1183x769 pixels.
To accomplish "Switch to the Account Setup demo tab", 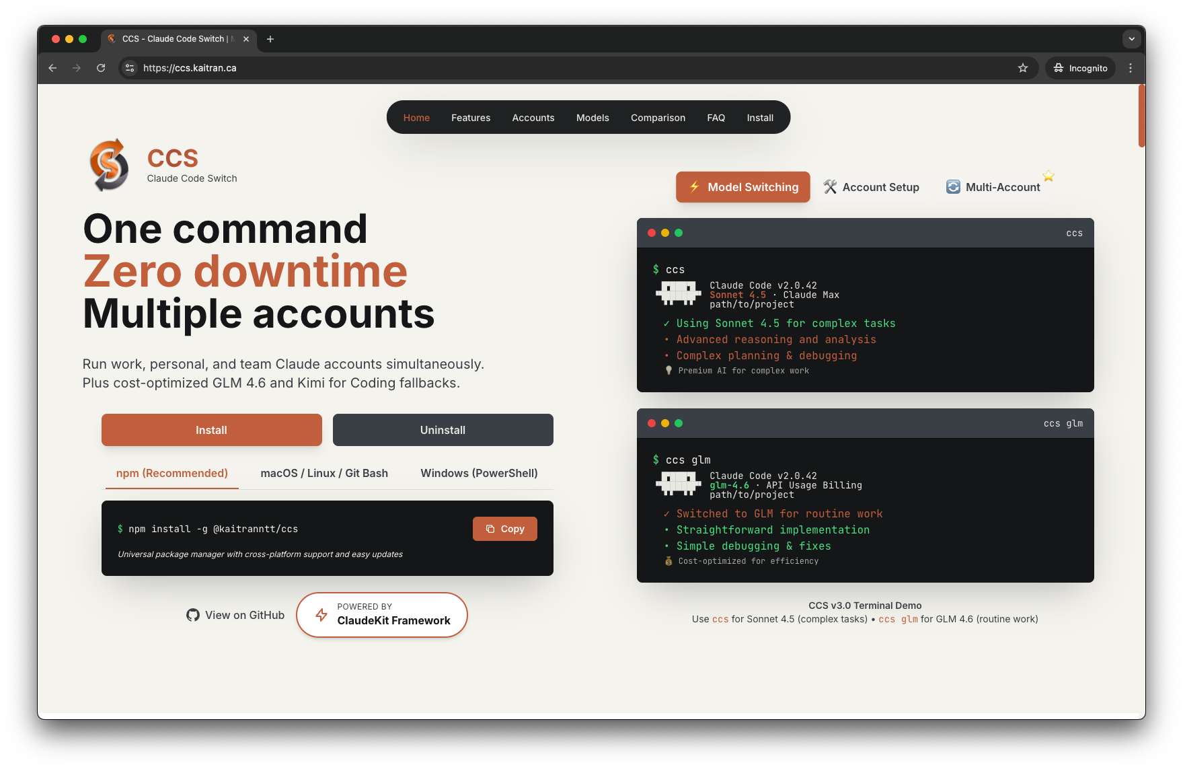I will (x=871, y=187).
